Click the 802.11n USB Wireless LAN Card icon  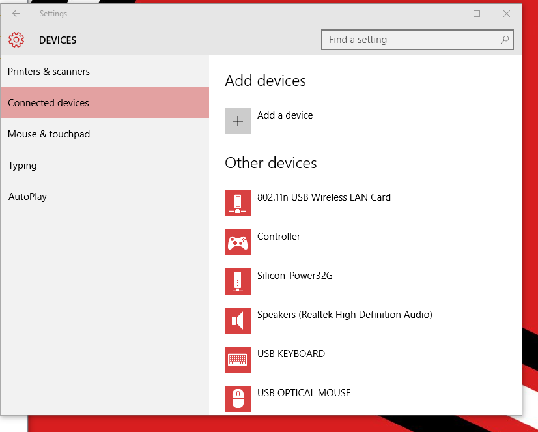point(238,203)
